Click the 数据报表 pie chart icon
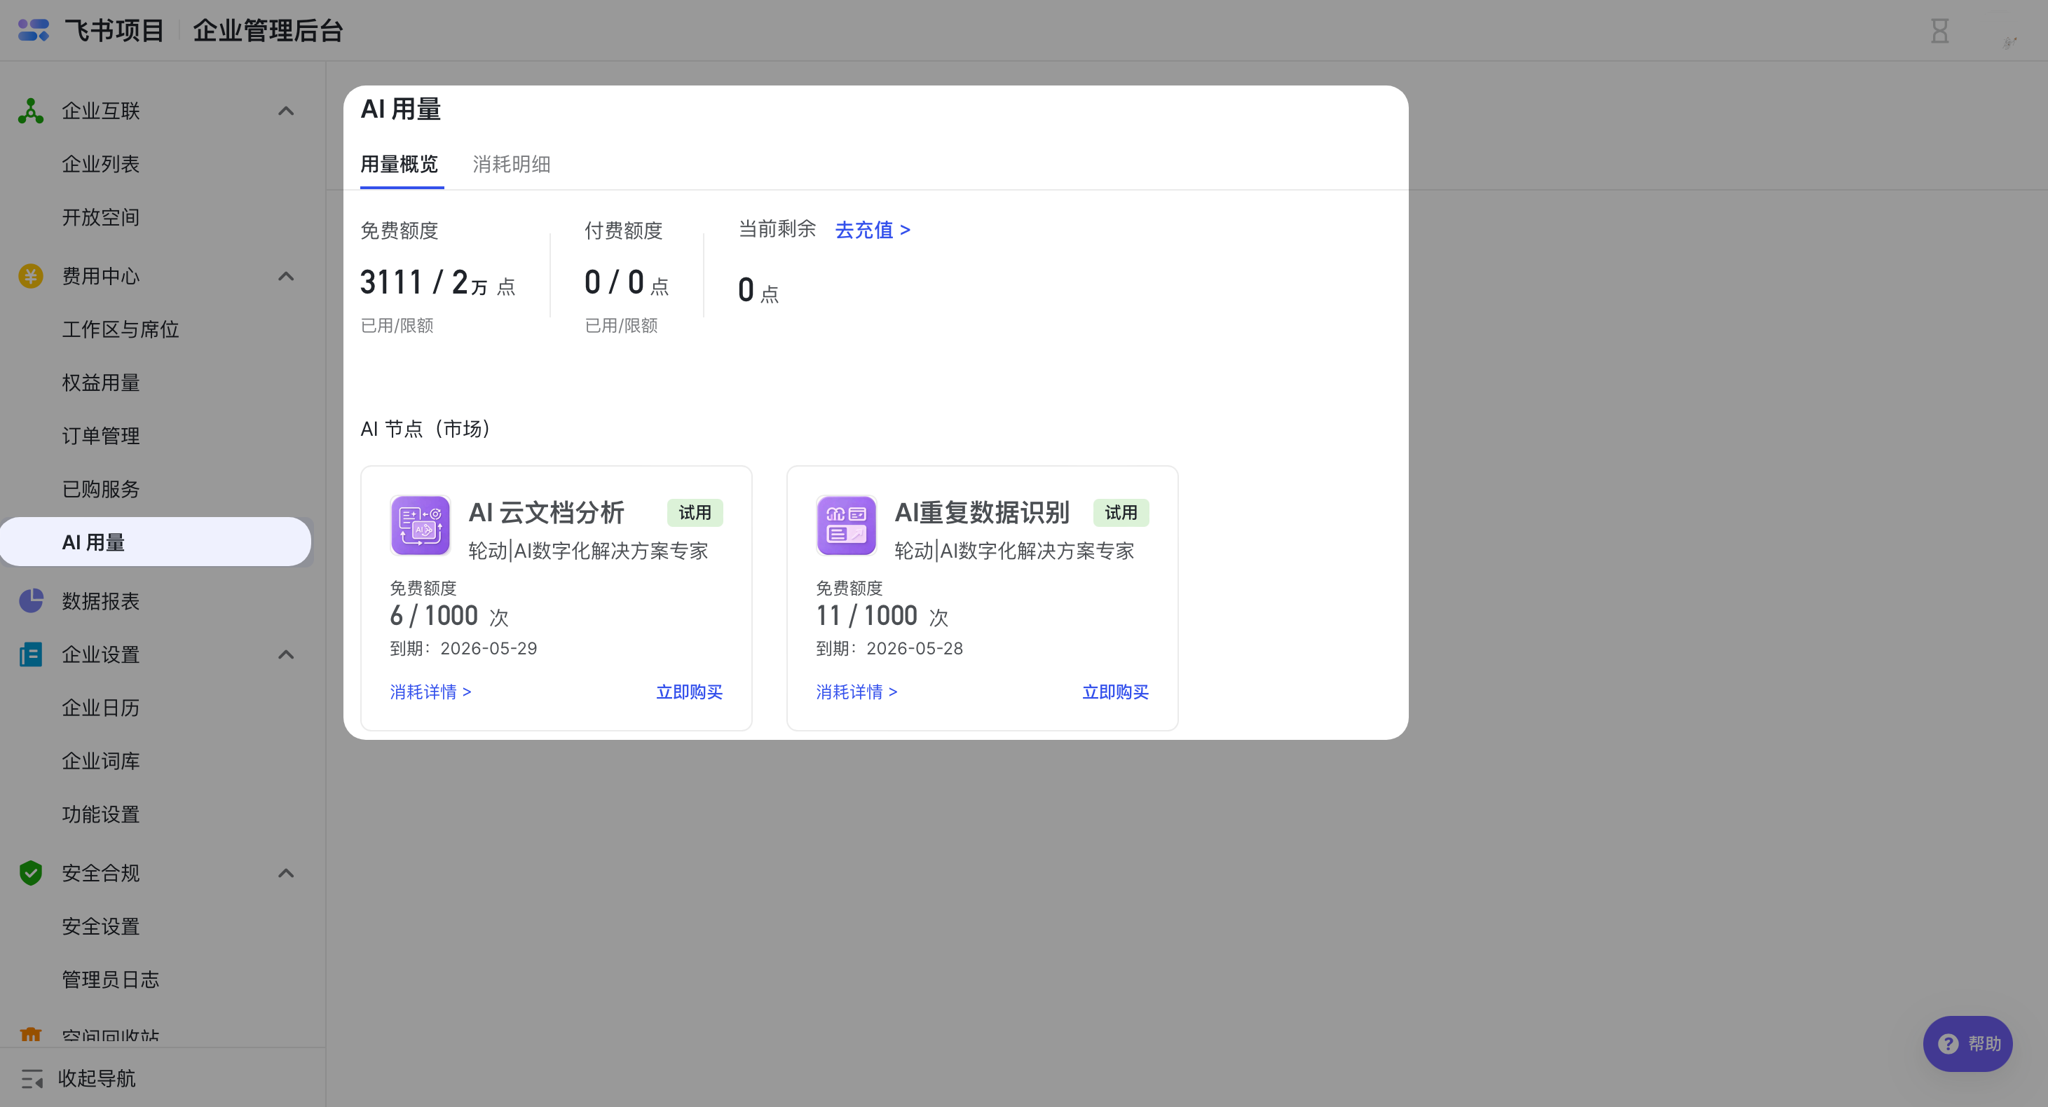The image size is (2048, 1107). [x=30, y=600]
